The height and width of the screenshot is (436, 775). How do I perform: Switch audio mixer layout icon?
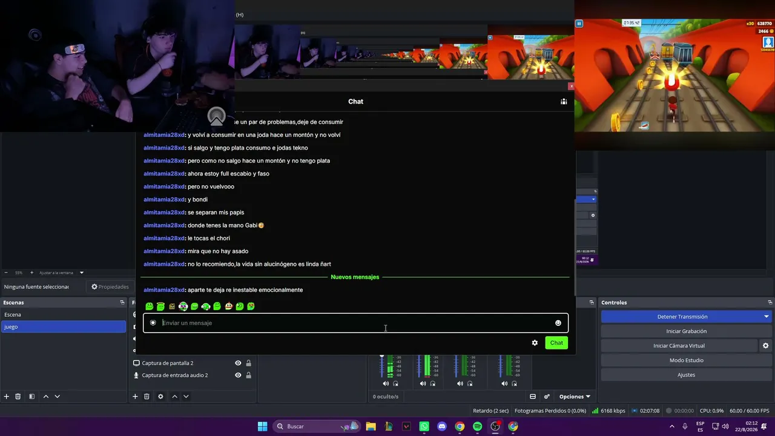[x=533, y=397]
